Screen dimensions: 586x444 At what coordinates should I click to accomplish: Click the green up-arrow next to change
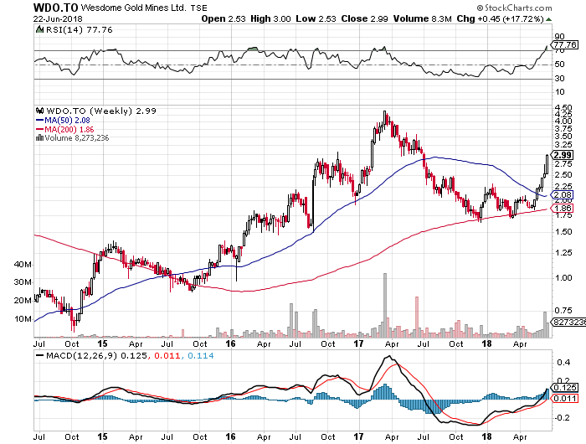548,19
